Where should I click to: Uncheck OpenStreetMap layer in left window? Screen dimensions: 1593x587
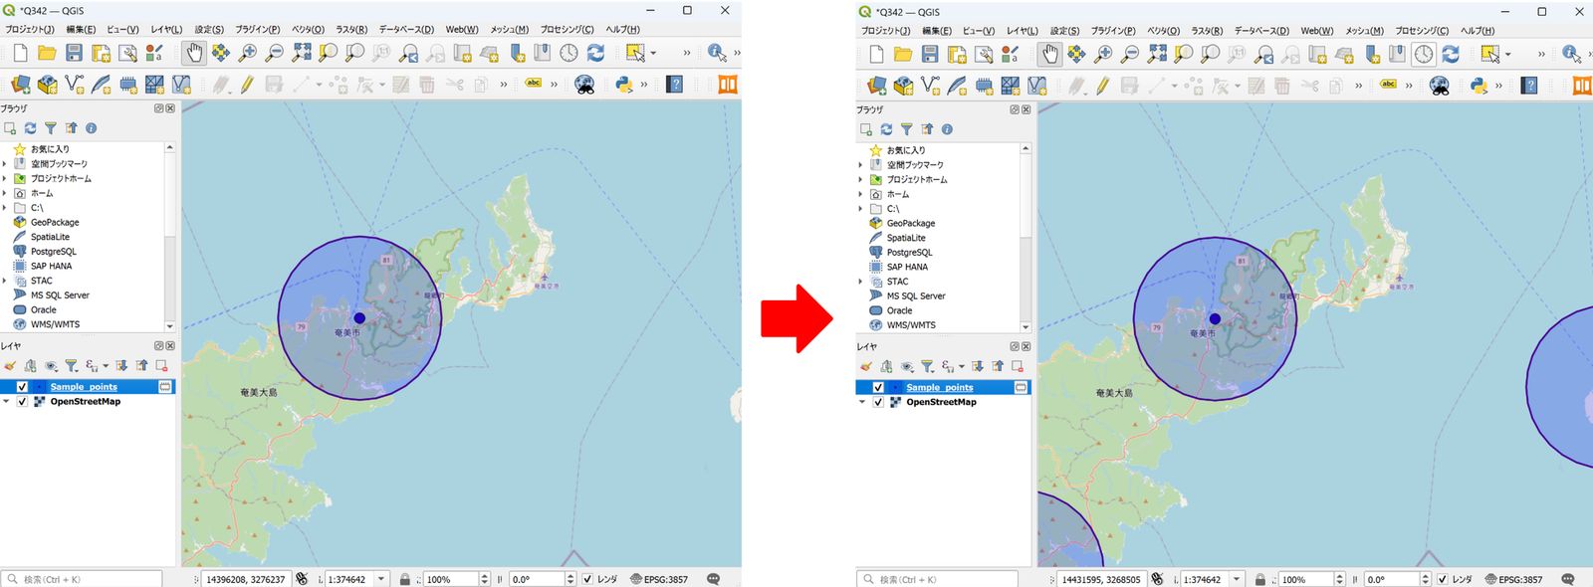[22, 402]
